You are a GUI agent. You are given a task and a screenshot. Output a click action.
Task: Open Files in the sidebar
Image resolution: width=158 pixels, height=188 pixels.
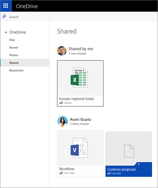coord(12,40)
